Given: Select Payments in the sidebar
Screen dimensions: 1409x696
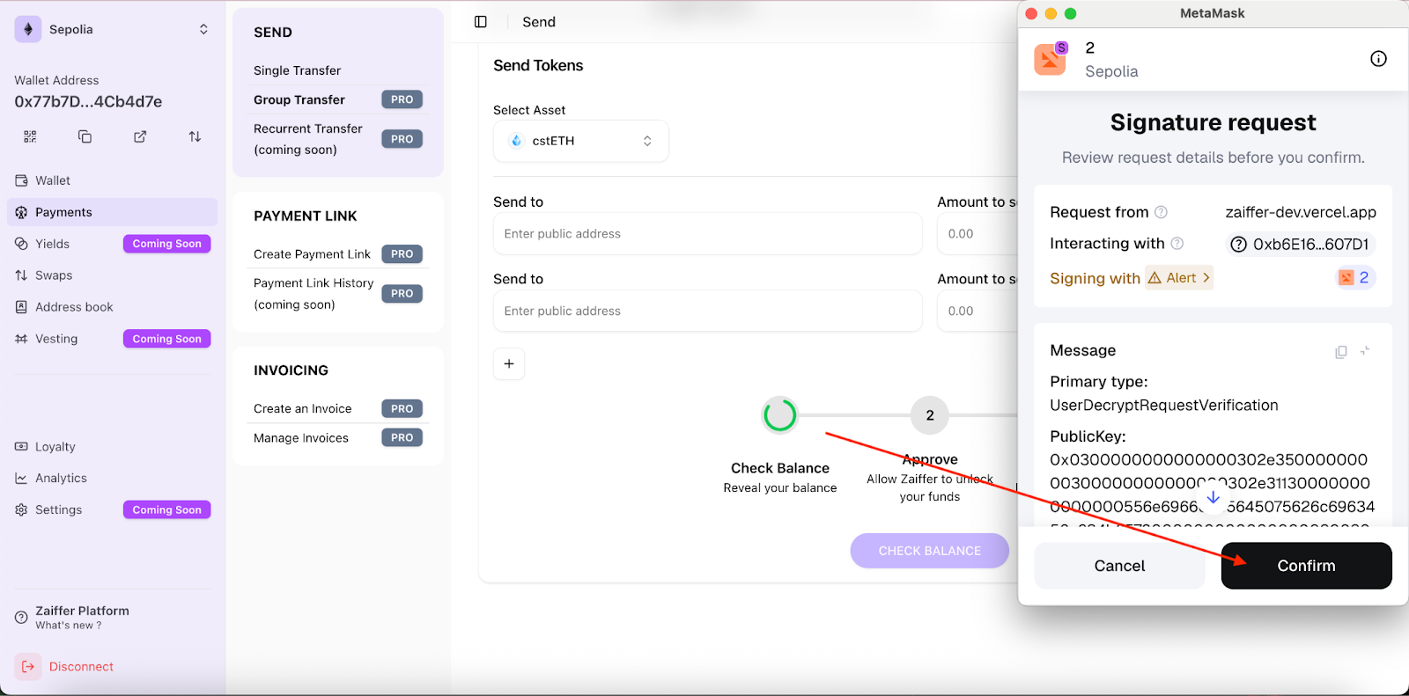Looking at the screenshot, I should [x=113, y=212].
